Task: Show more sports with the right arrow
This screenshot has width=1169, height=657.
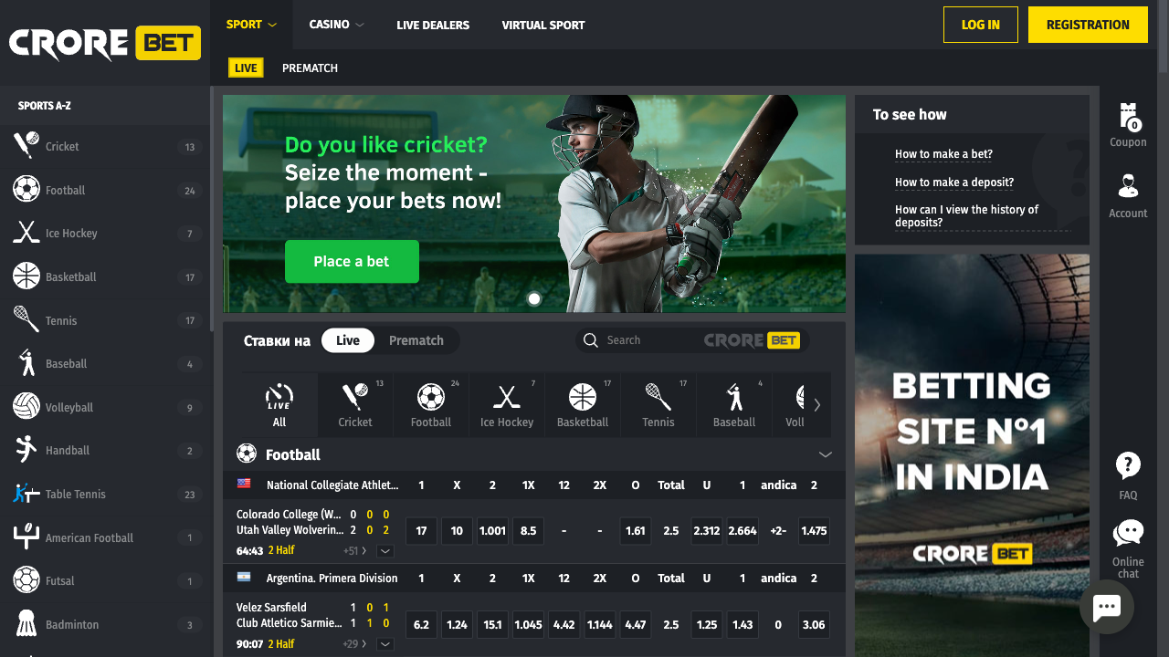Action: point(817,404)
